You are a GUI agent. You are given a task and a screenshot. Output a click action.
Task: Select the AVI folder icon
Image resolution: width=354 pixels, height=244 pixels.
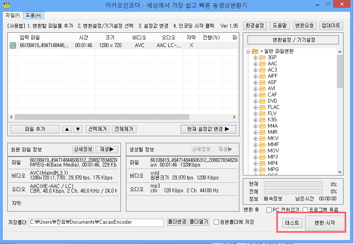pyautogui.click(x=262, y=89)
